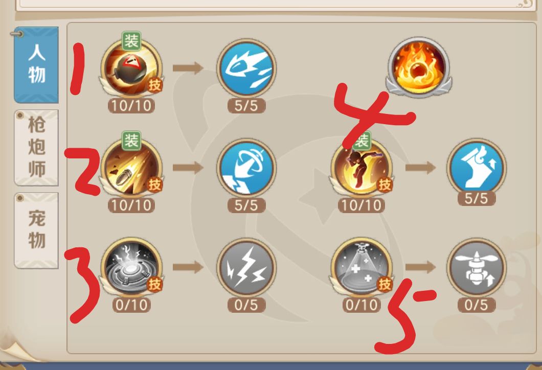Viewport: 542px width, 370px height.
Task: Switch to the 人物 tab
Action: [36, 64]
